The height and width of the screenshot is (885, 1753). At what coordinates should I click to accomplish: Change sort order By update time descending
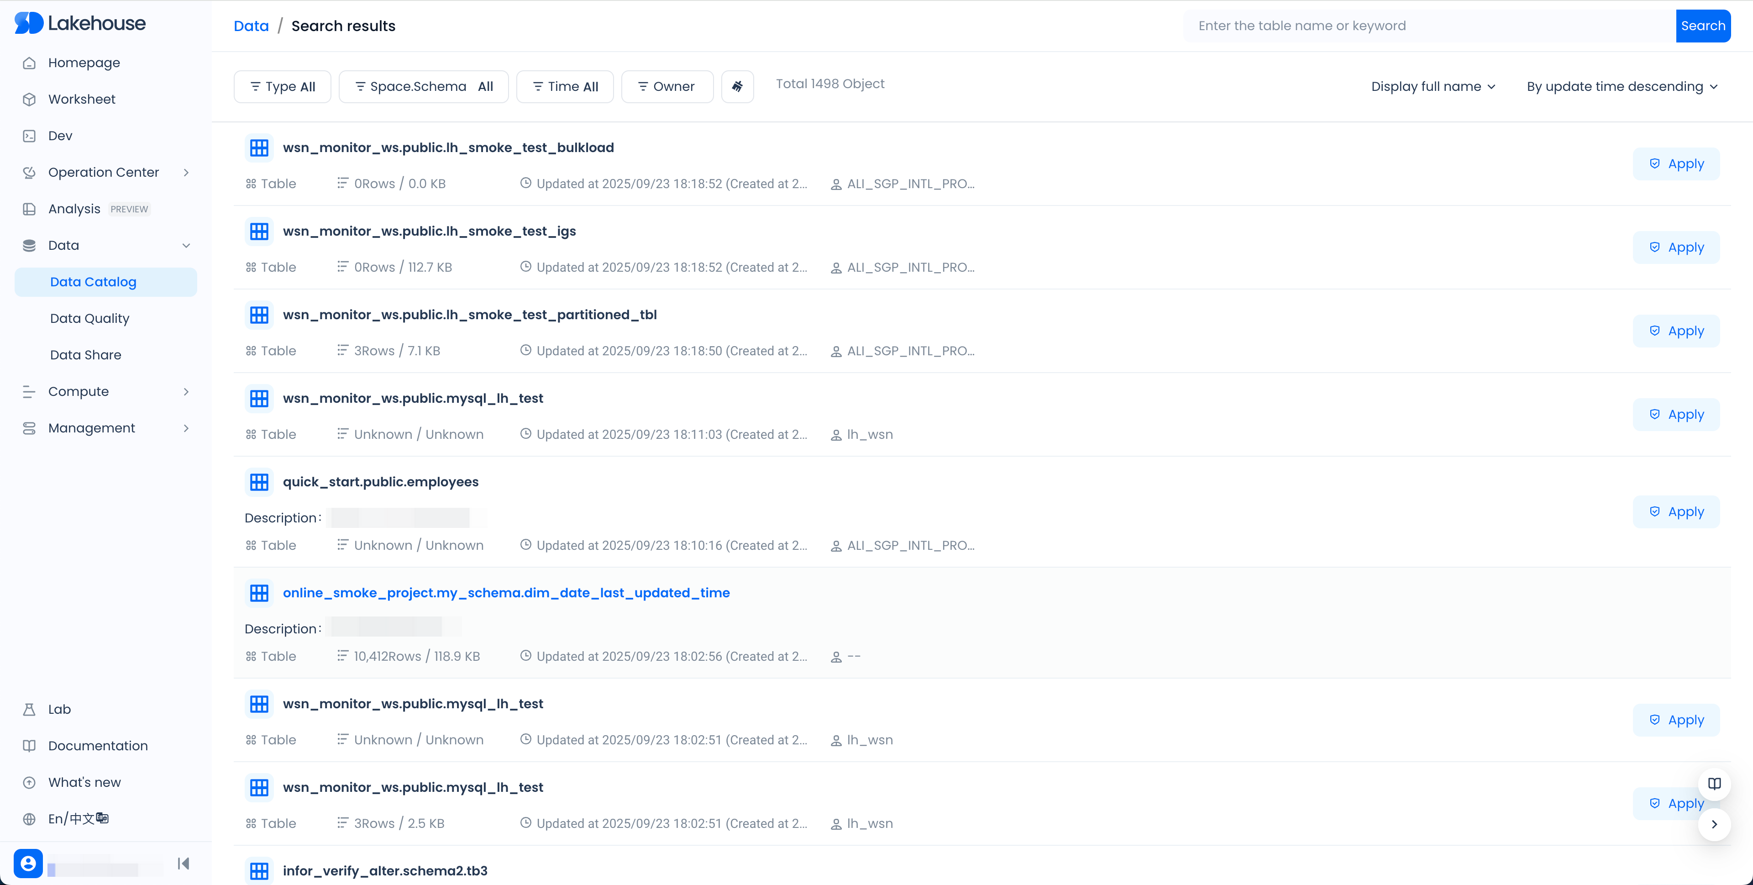(x=1622, y=86)
